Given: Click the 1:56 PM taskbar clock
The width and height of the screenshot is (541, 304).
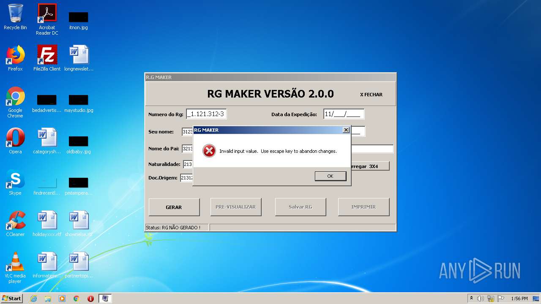Looking at the screenshot, I should [x=519, y=299].
